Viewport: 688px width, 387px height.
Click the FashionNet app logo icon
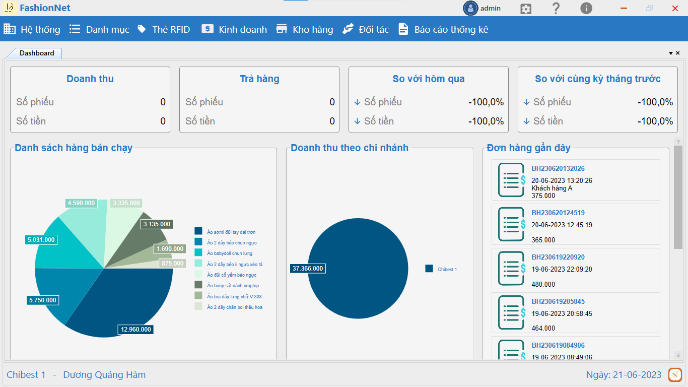pos(10,8)
